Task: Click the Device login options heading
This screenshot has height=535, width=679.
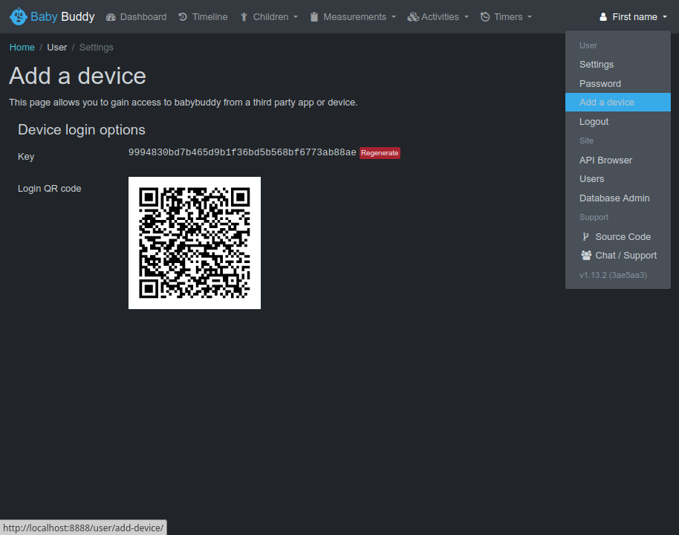Action: click(x=82, y=130)
